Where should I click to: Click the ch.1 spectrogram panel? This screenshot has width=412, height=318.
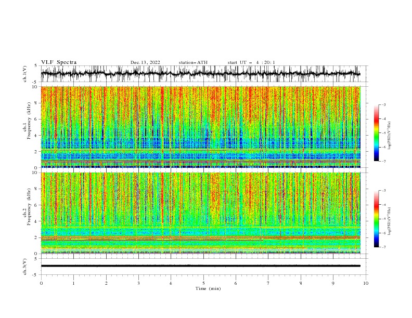coord(200,127)
